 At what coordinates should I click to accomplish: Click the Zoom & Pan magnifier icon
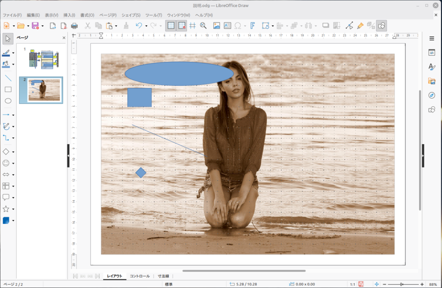(x=203, y=25)
